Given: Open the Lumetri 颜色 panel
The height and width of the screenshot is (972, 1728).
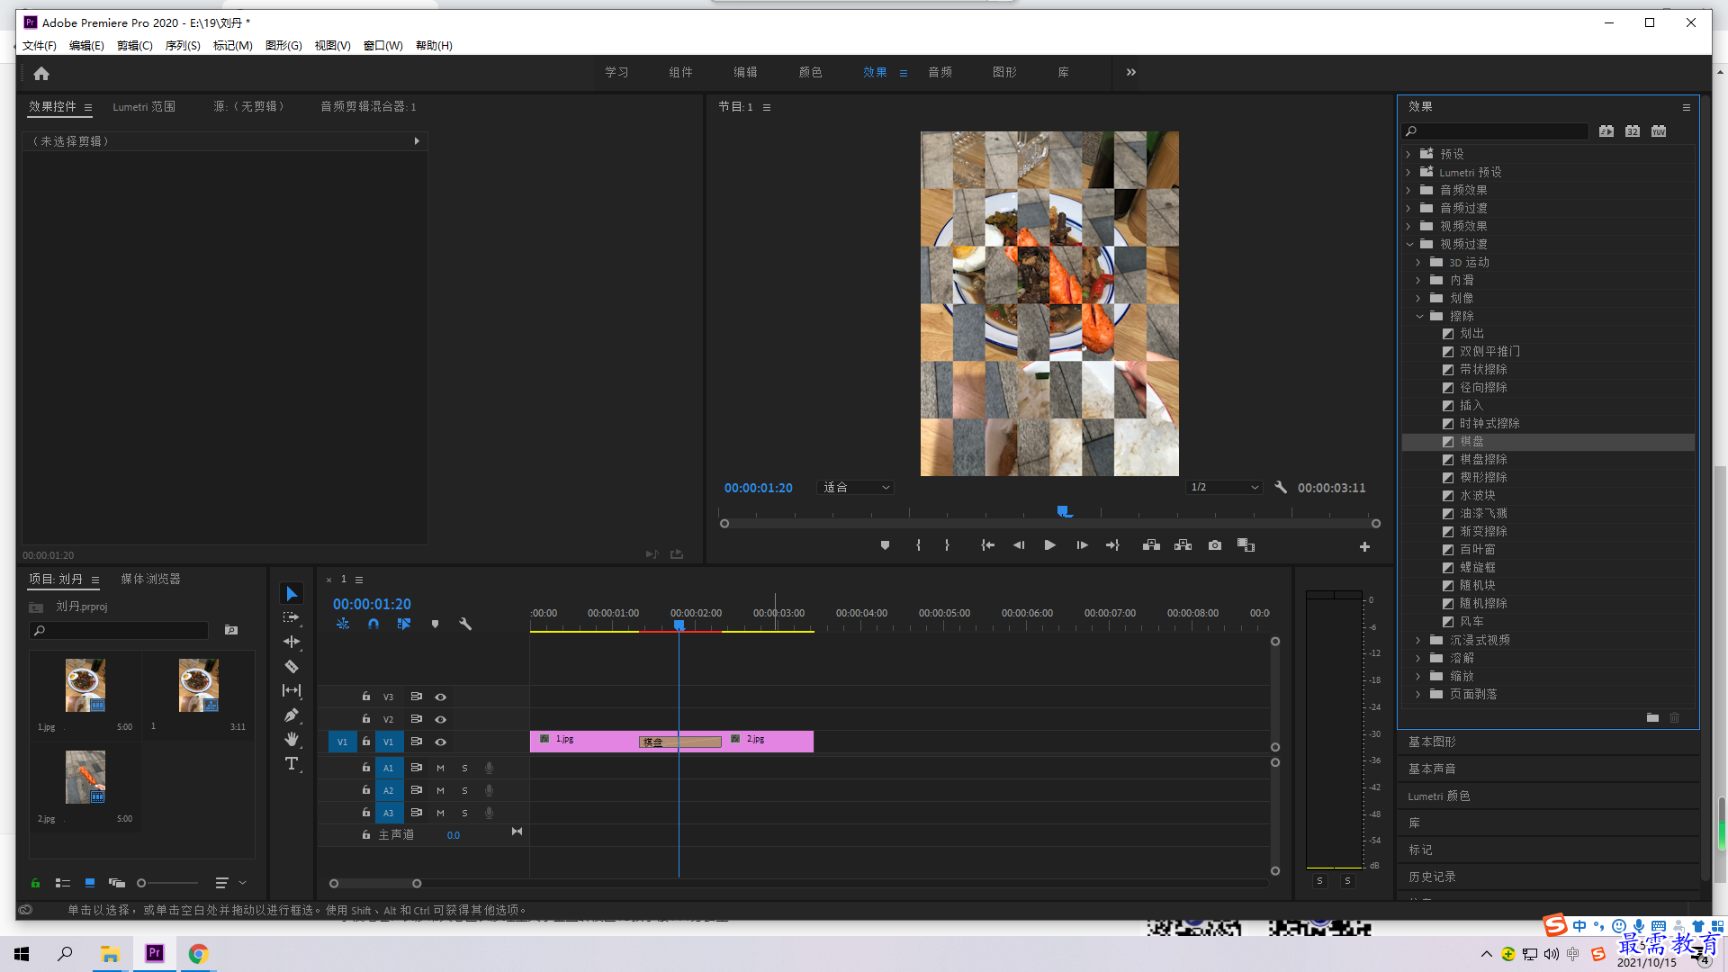Looking at the screenshot, I should [x=1439, y=796].
